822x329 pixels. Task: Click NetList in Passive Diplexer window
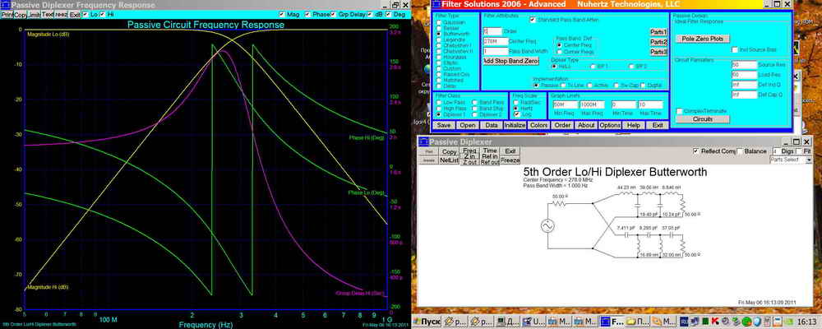[x=448, y=160]
